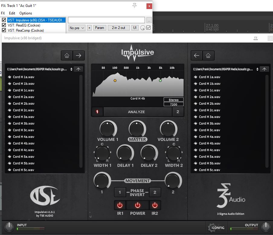Click the forward arrow in left browser panel

coord(79,56)
